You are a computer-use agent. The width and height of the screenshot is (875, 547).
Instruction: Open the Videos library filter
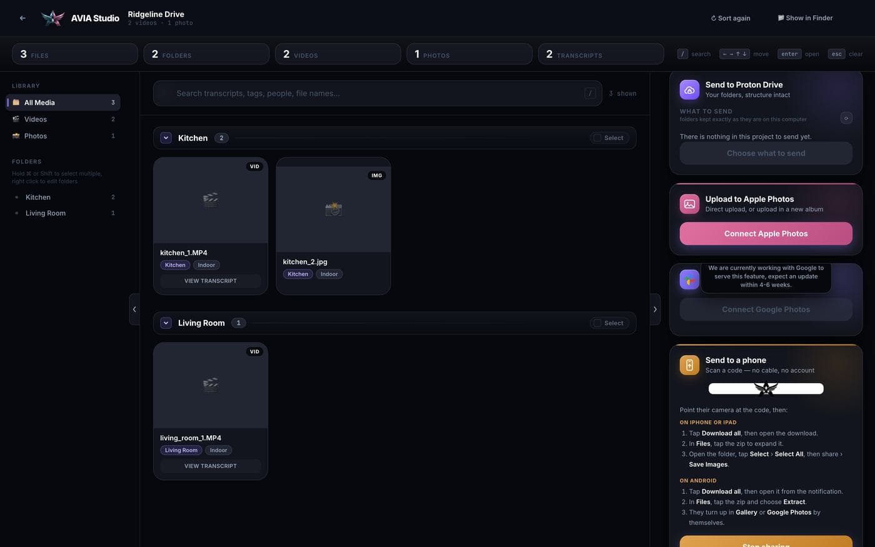click(x=63, y=119)
